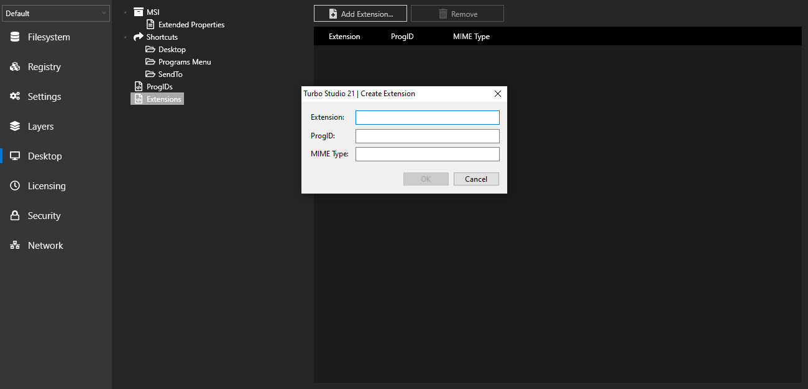The image size is (808, 389).
Task: Collapse the MSI tree node
Action: point(125,12)
